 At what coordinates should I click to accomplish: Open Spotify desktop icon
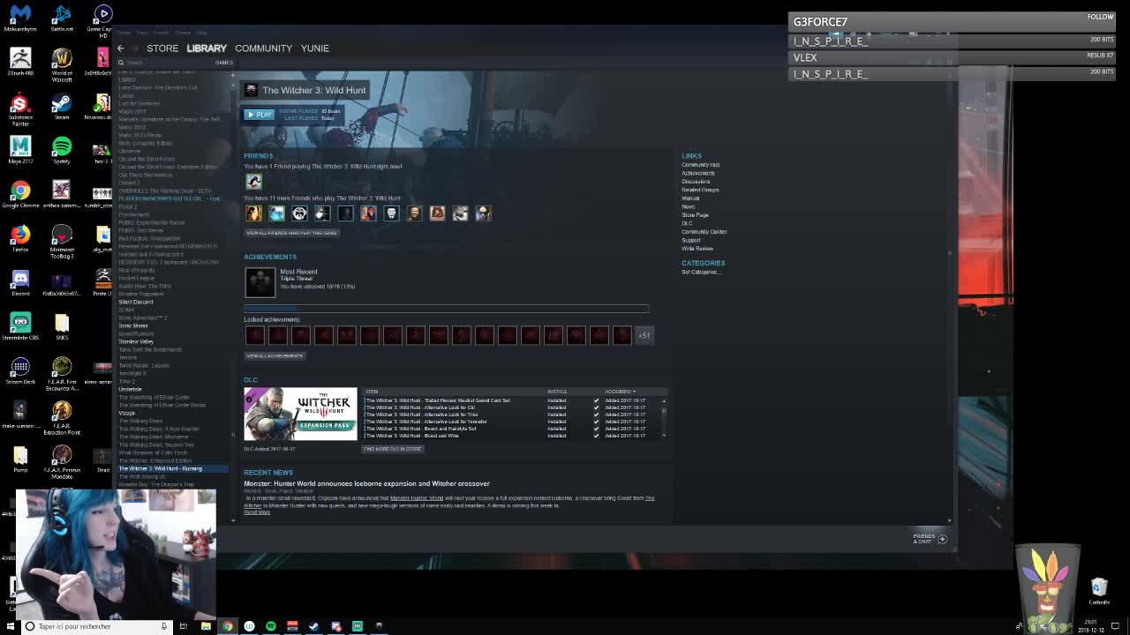pyautogui.click(x=62, y=151)
